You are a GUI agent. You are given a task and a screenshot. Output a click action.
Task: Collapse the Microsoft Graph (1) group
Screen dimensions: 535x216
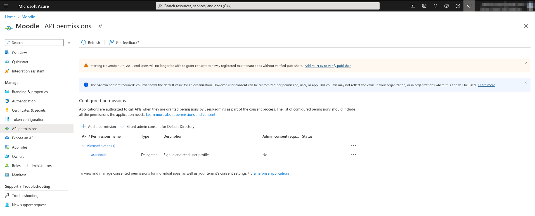click(84, 145)
